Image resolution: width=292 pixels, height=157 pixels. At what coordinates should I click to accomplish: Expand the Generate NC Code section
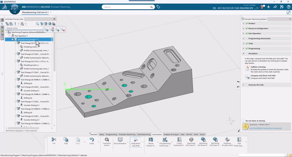[244, 85]
